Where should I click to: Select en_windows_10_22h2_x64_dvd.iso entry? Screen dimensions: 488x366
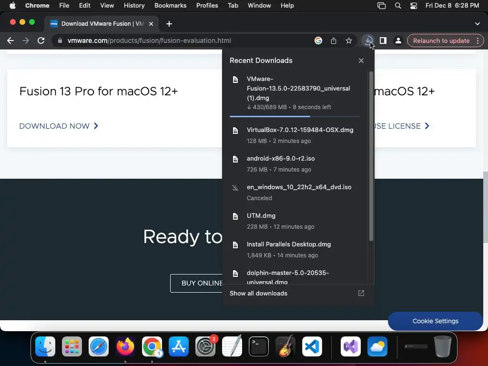point(295,193)
